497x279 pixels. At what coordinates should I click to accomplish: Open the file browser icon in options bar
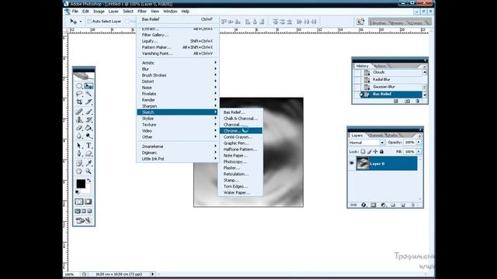[x=360, y=22]
